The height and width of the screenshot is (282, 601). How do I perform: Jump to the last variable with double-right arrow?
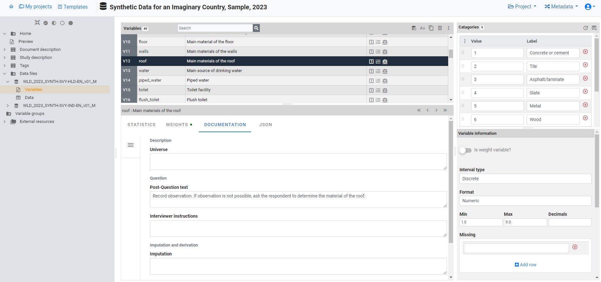[x=445, y=110]
